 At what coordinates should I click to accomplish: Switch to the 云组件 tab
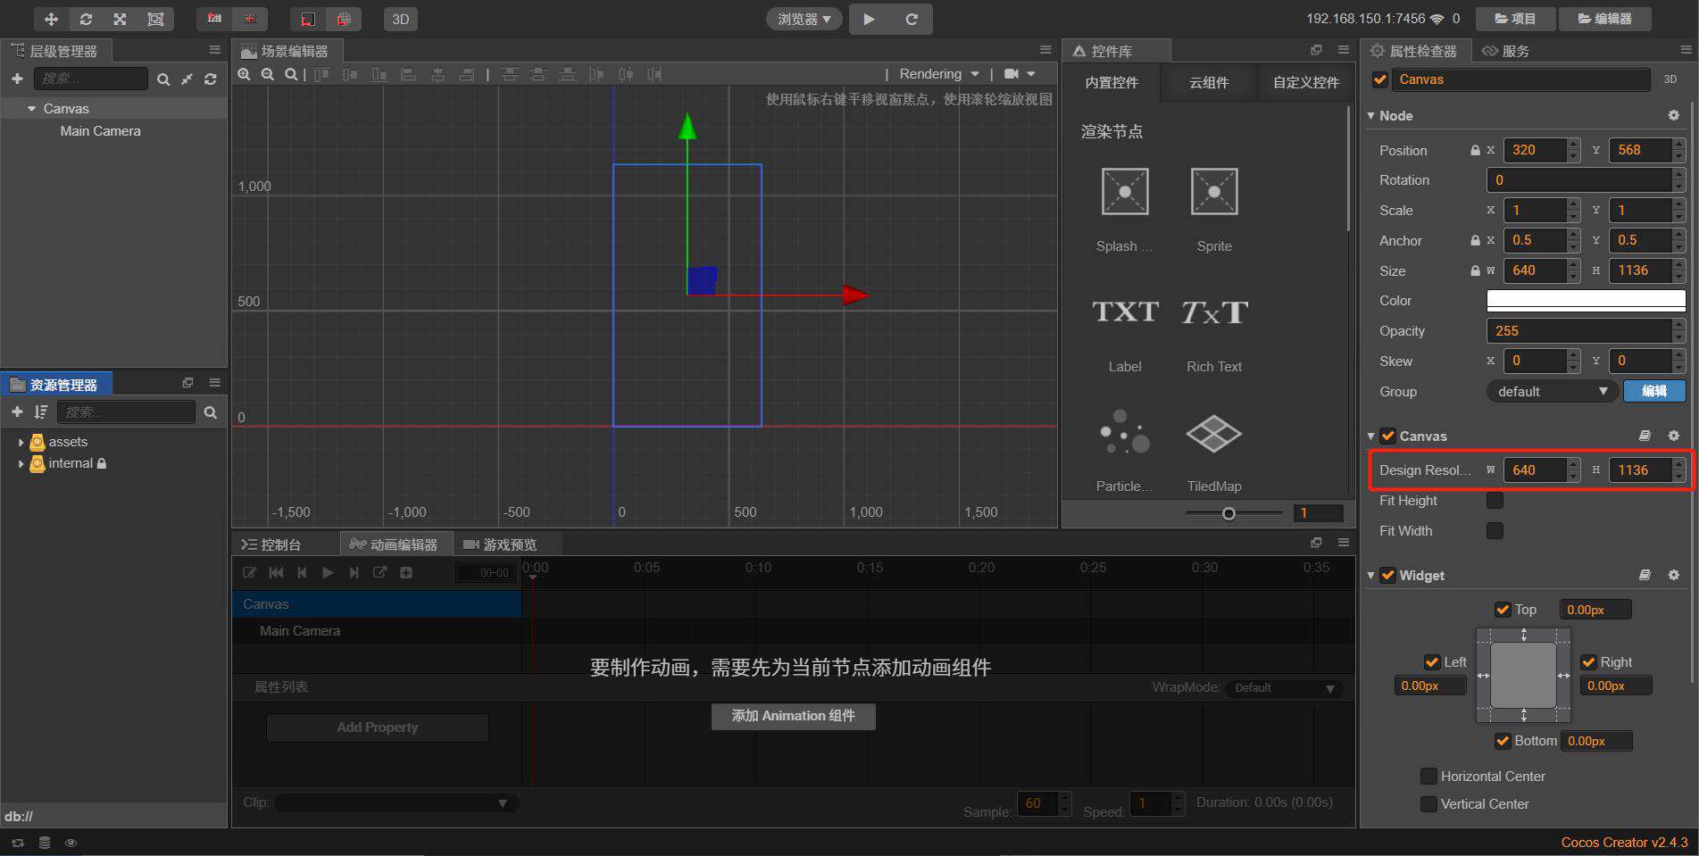1209,82
